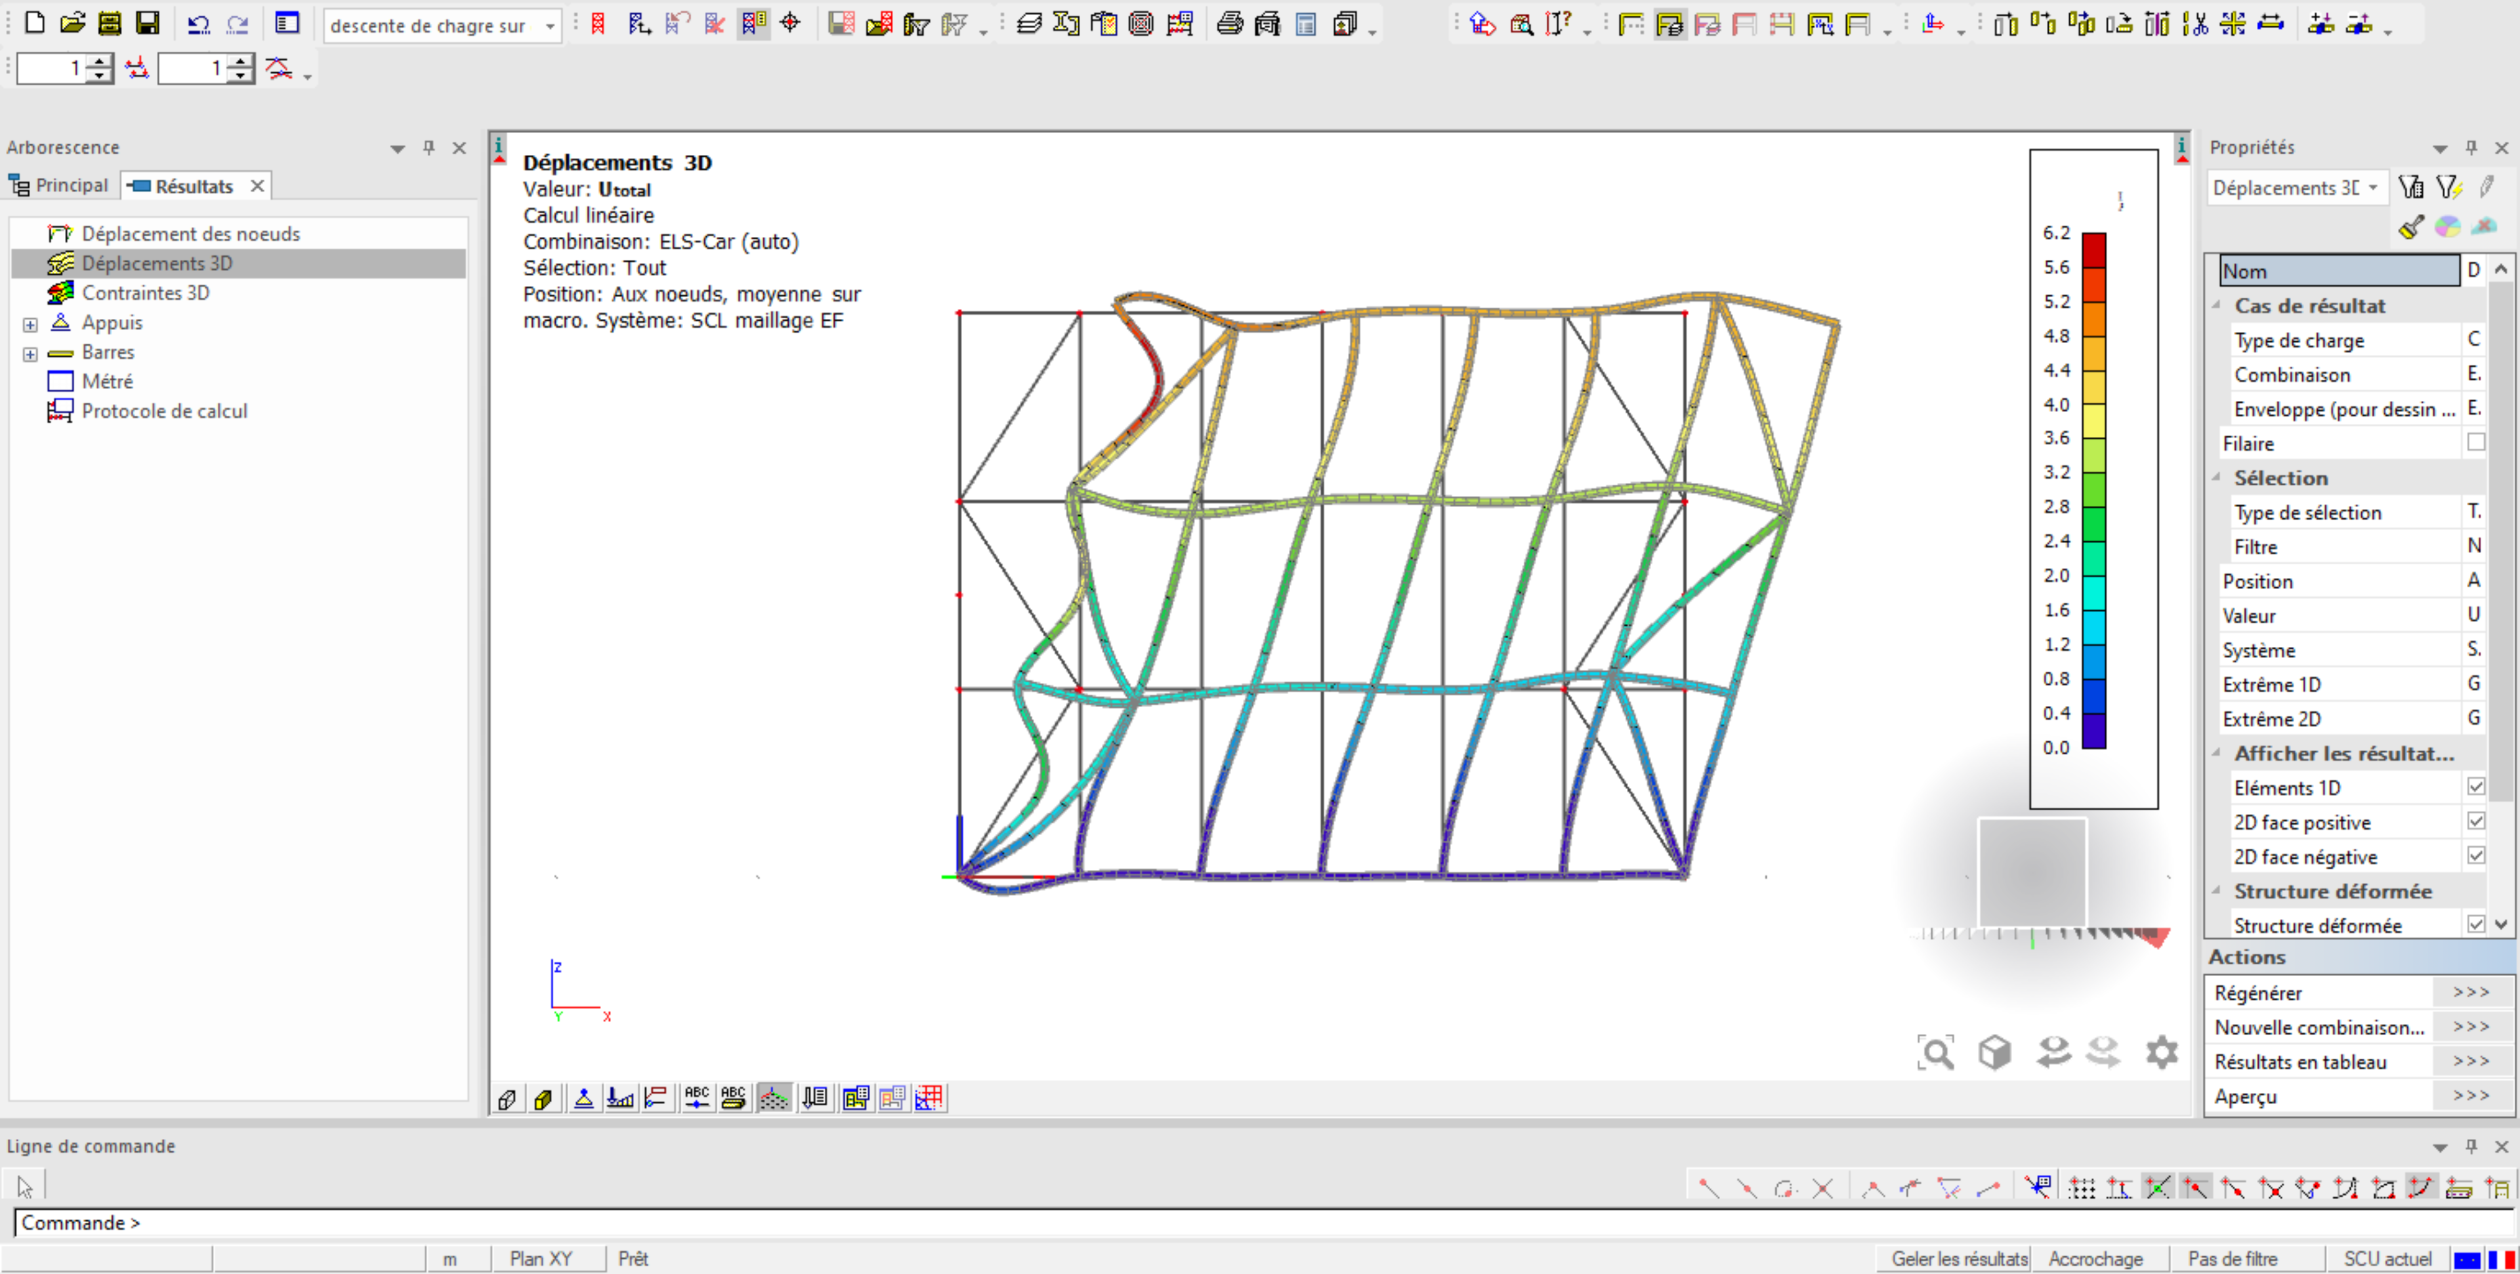Click the red crosshair target icon
The width and height of the screenshot is (2520, 1274).
[x=789, y=24]
